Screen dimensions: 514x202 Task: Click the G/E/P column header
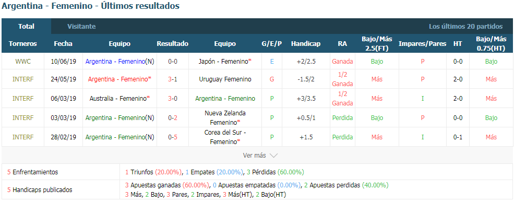pos(272,44)
